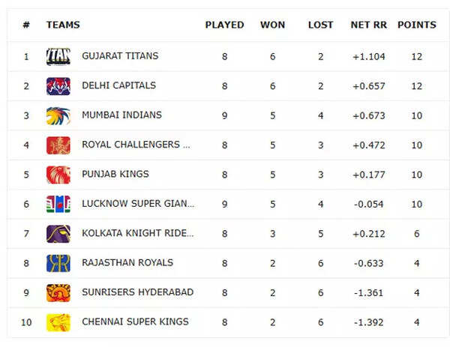
Task: Open the GUJARAT TITANS team name
Action: (120, 56)
